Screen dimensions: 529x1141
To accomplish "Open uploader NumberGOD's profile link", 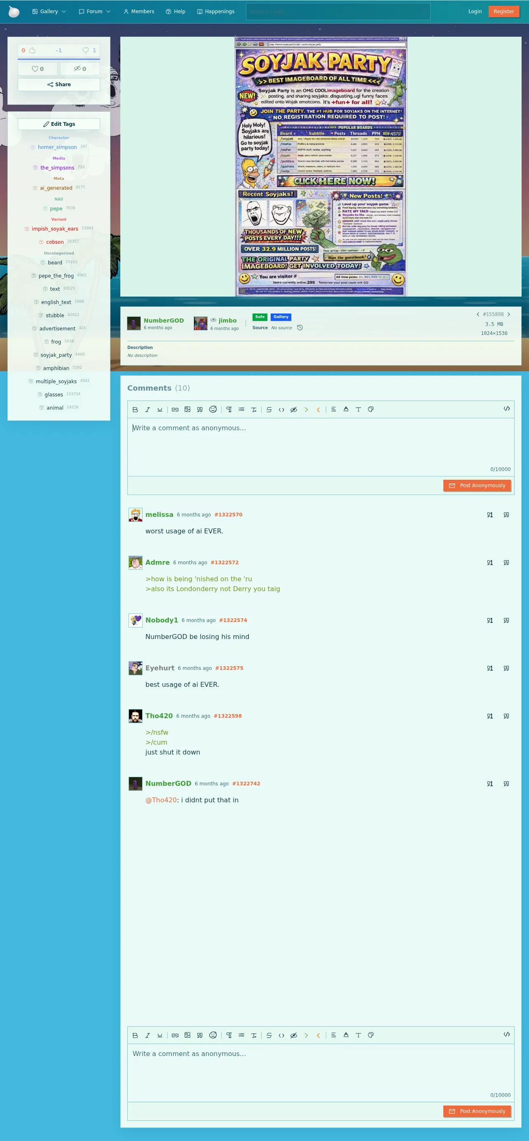I will click(x=164, y=320).
